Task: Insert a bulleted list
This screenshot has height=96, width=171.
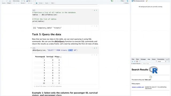Action: point(29,3)
